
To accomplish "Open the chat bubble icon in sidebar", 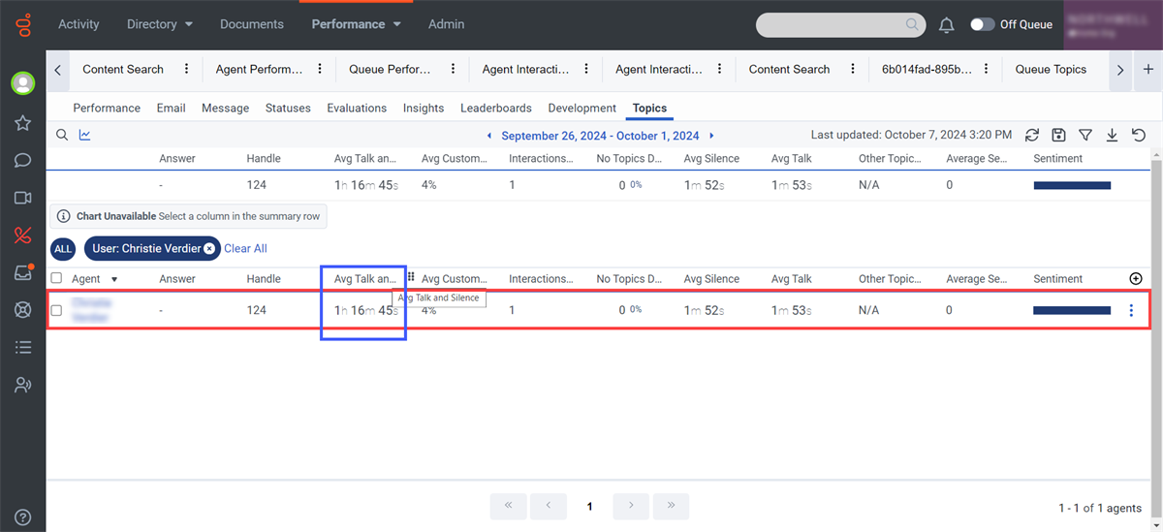I will point(23,161).
